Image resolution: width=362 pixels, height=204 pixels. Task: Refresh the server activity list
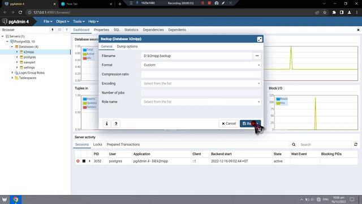356,144
